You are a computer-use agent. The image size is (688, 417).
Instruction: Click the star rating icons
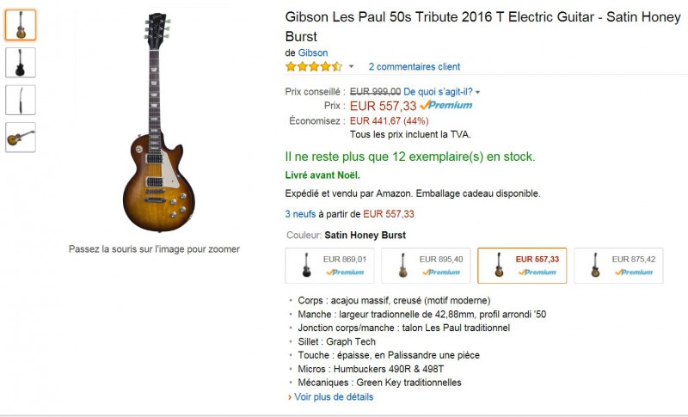coord(313,66)
